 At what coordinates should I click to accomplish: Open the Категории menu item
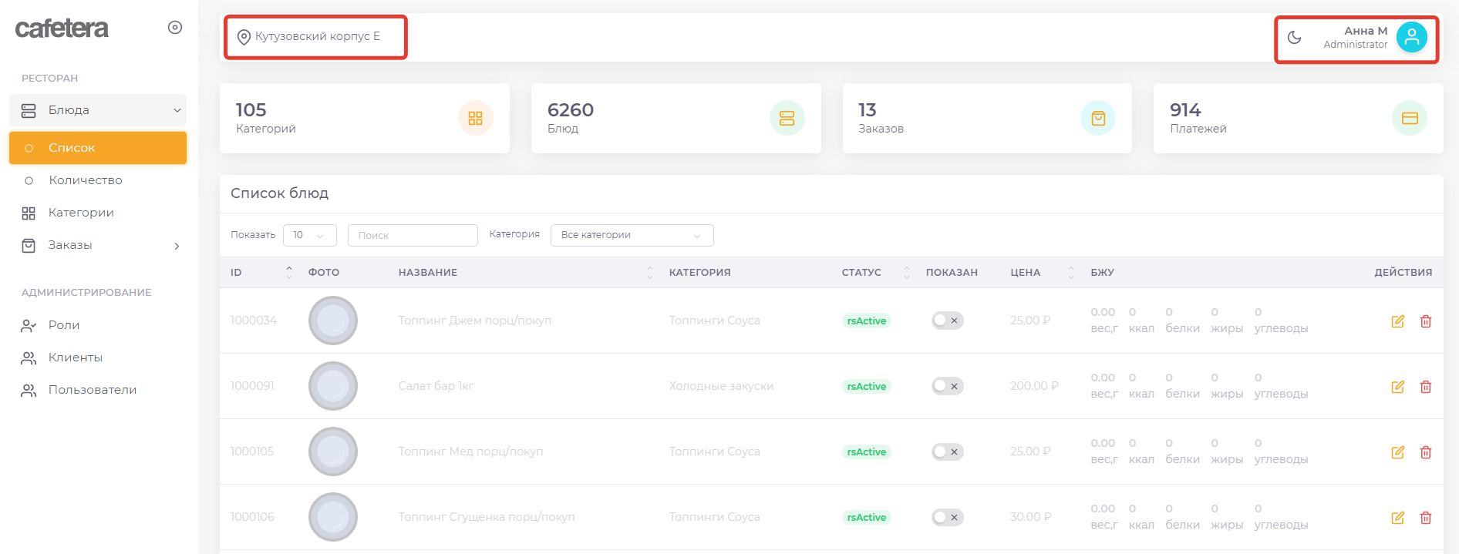coord(81,213)
